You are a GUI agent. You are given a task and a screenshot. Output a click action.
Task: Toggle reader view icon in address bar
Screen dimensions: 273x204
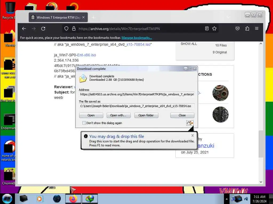tap(207, 28)
